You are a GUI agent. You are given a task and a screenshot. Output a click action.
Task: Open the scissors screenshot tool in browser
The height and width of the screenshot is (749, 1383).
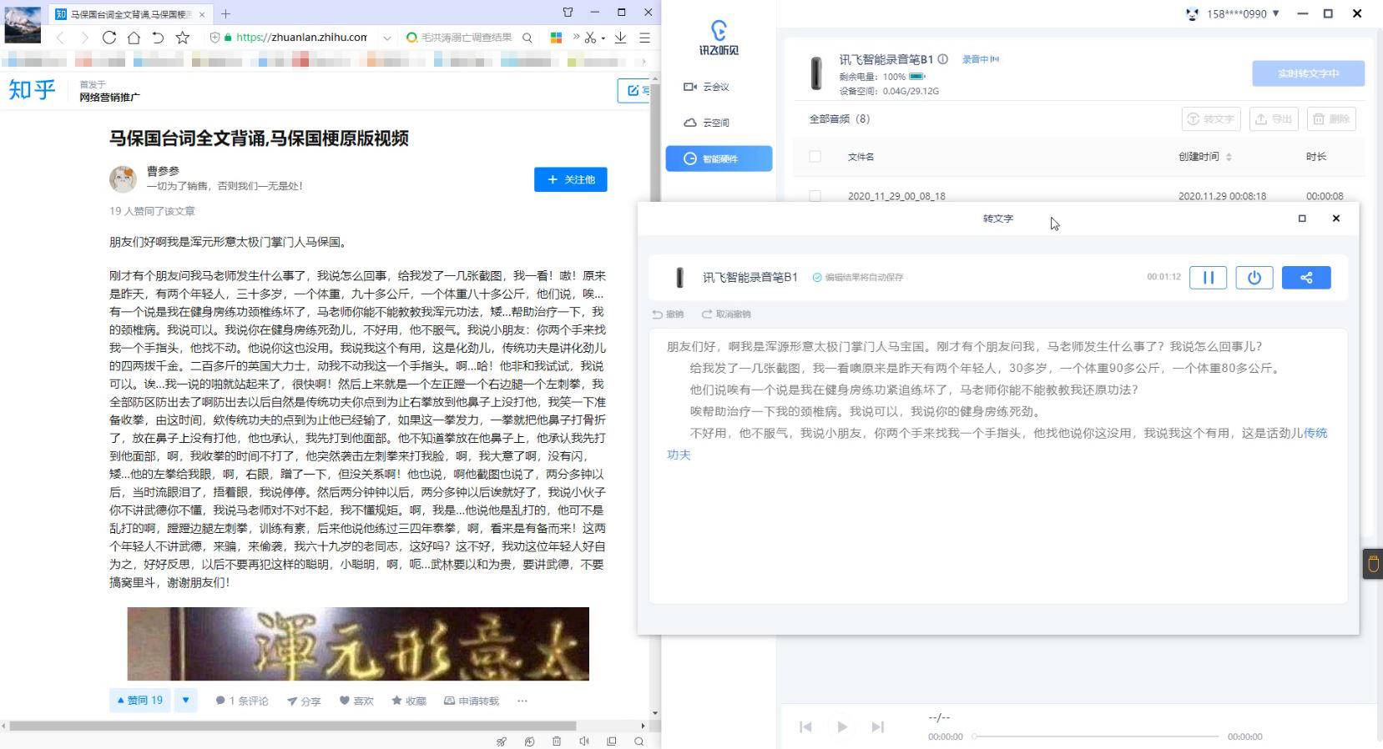click(590, 38)
